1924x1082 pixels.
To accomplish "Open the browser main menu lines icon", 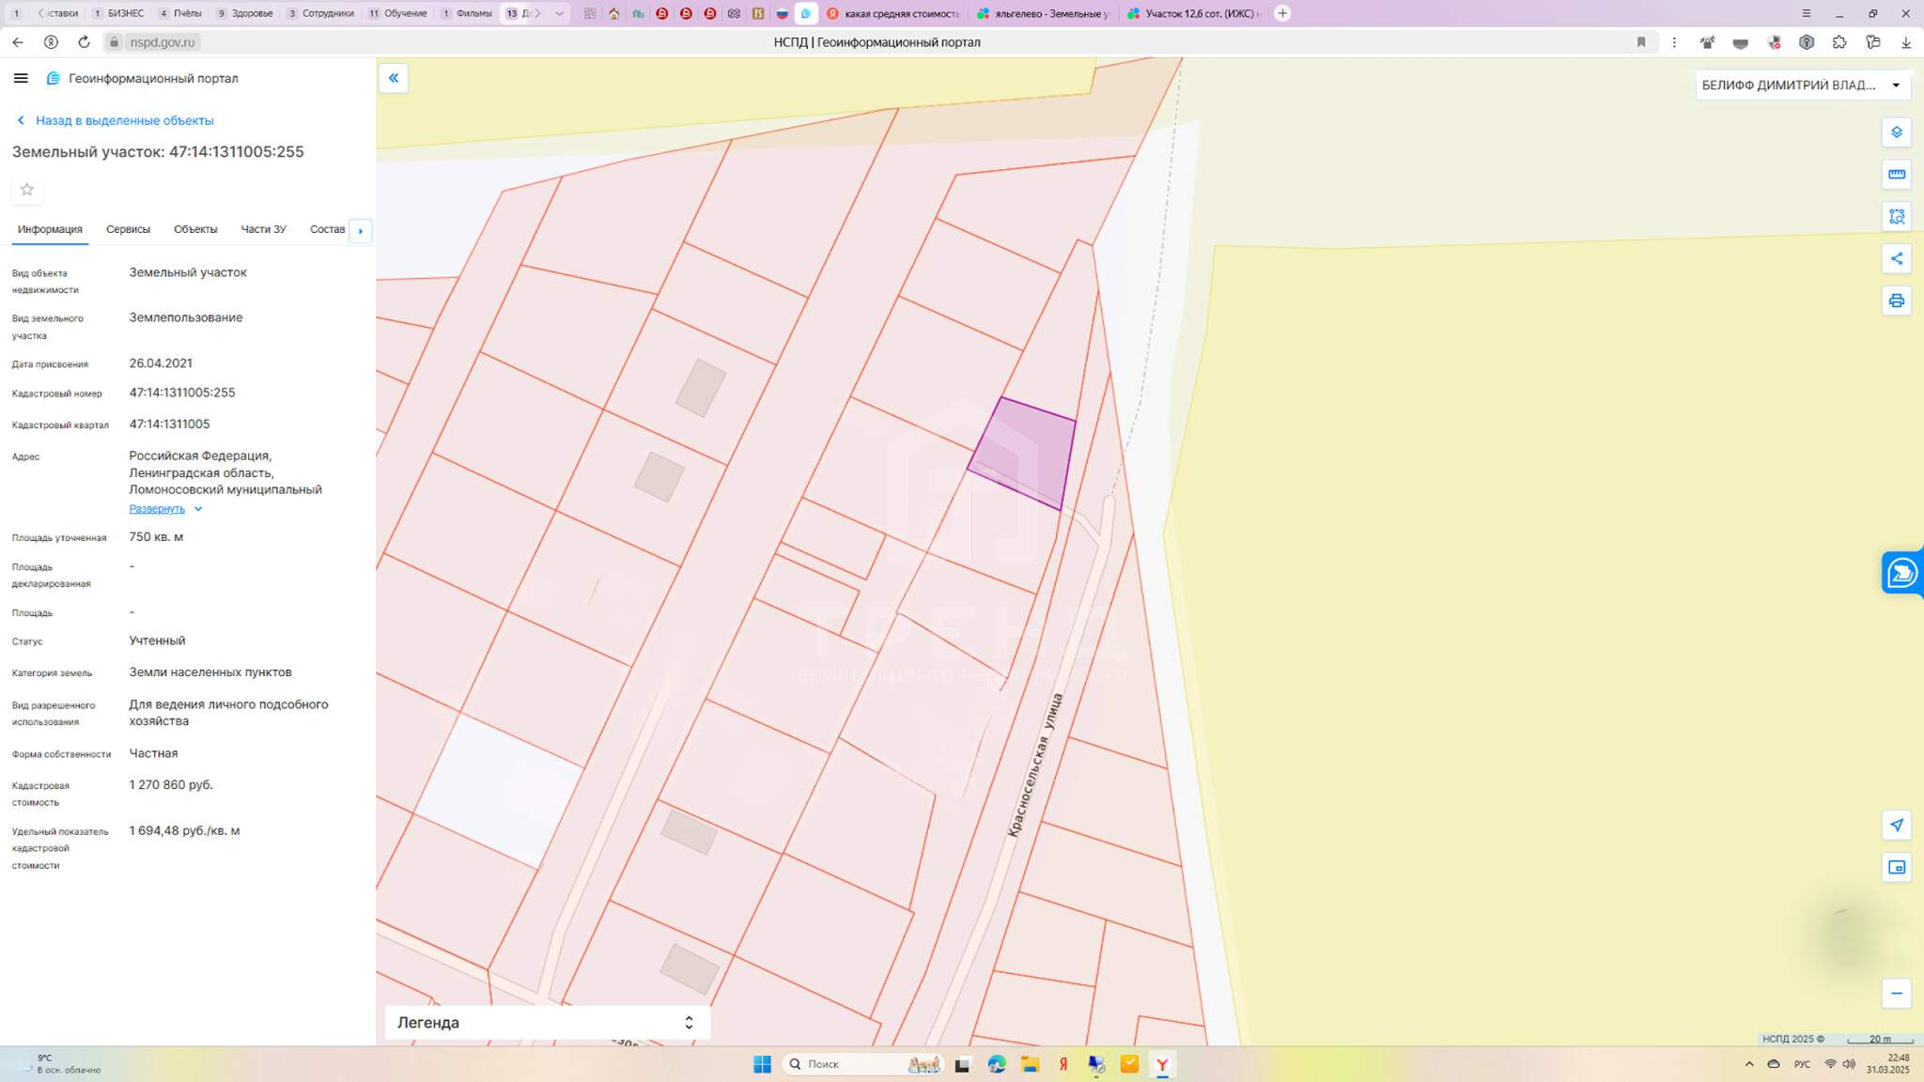I will [1806, 13].
